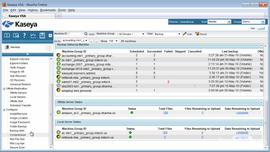Collapse the Backup Status by Machine panel
The height and width of the screenshot is (152, 270).
[261, 45]
